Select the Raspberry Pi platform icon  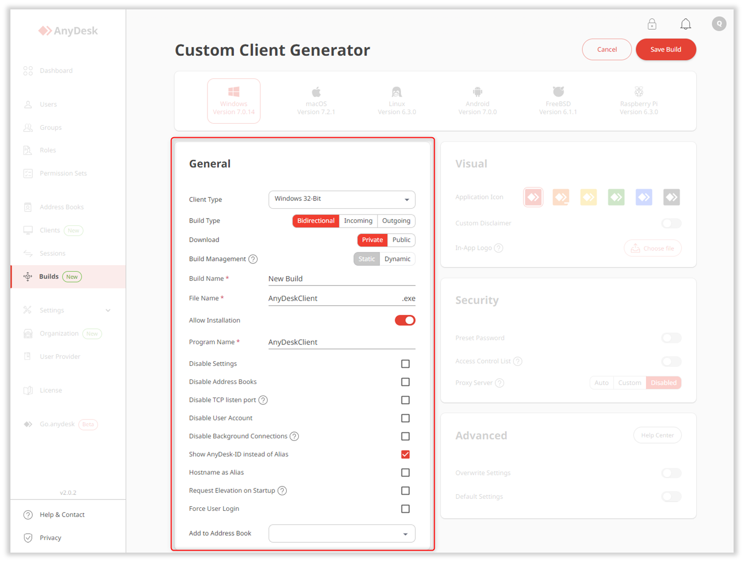coord(639,92)
